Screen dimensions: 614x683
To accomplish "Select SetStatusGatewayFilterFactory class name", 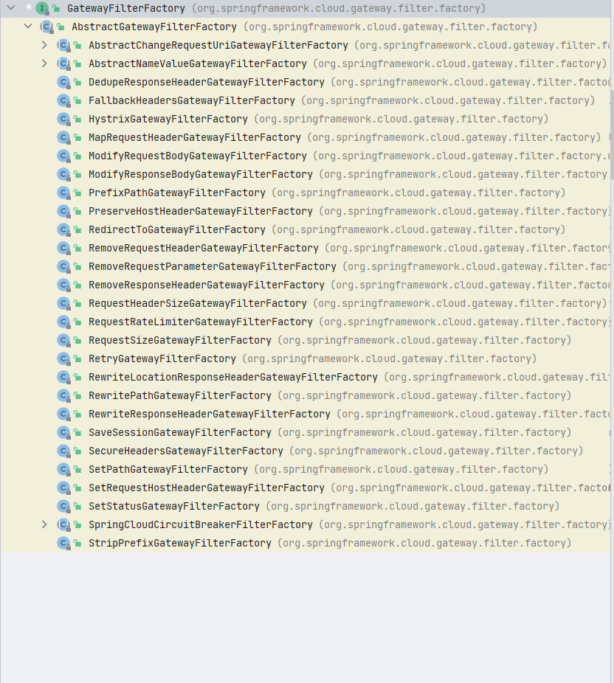I will (174, 506).
